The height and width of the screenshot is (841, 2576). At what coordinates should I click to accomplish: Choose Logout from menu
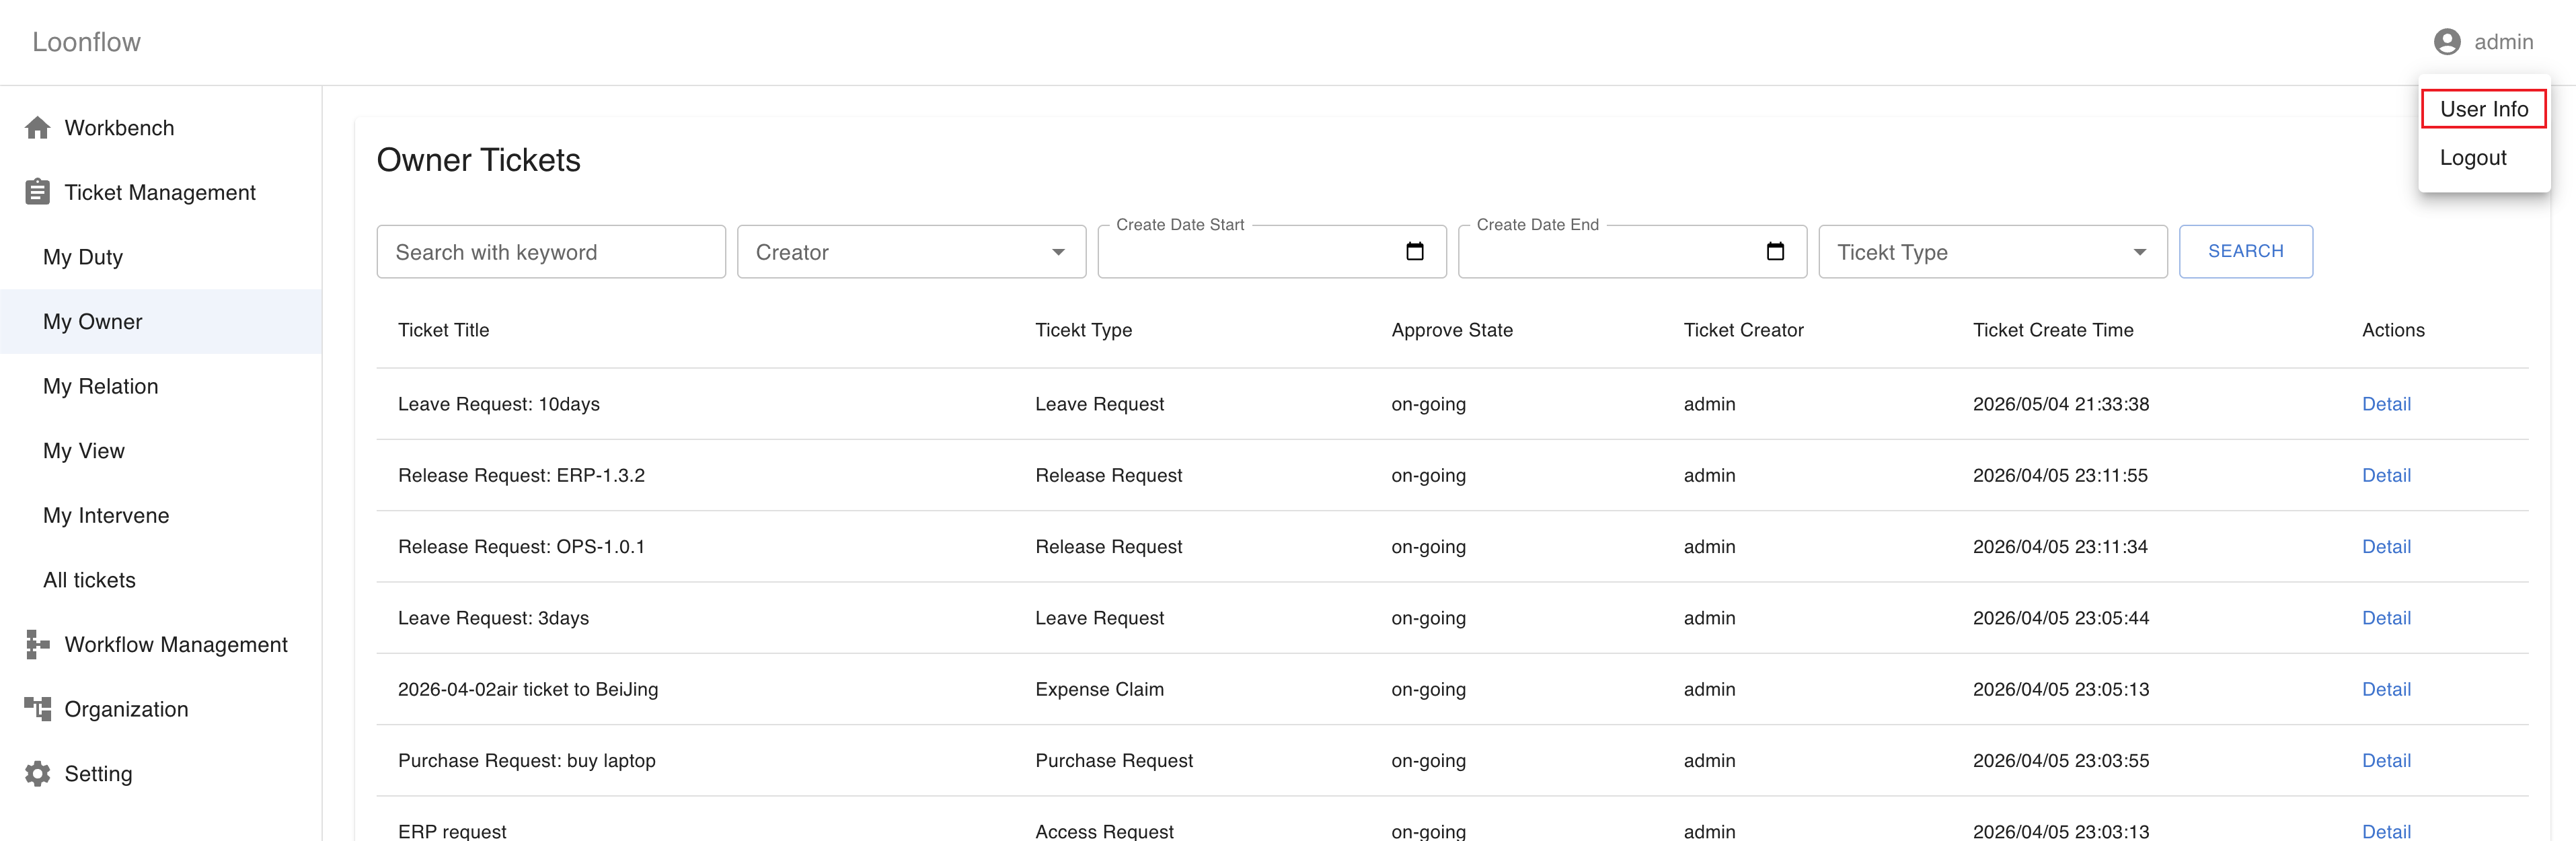[x=2483, y=158]
